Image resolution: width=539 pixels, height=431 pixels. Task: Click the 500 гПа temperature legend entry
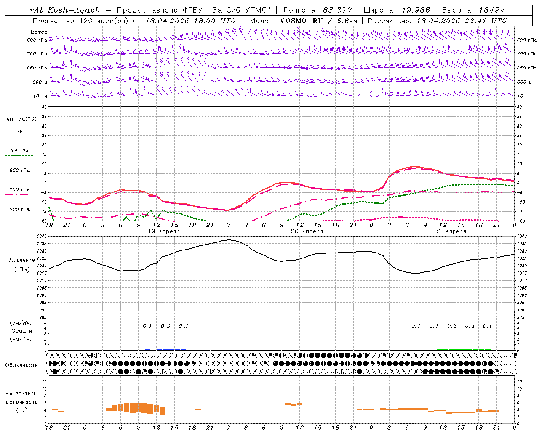(x=19, y=209)
